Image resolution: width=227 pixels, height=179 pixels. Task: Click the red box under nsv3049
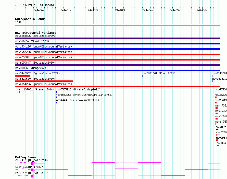pos(218,146)
